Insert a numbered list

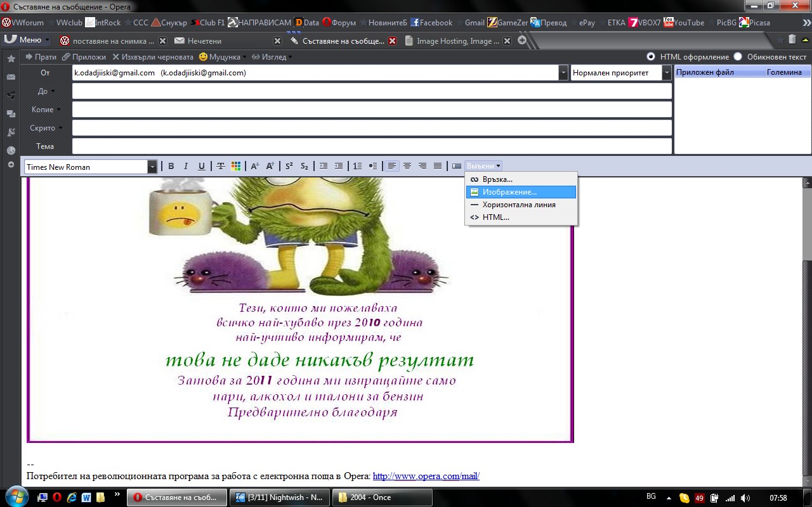(x=358, y=166)
